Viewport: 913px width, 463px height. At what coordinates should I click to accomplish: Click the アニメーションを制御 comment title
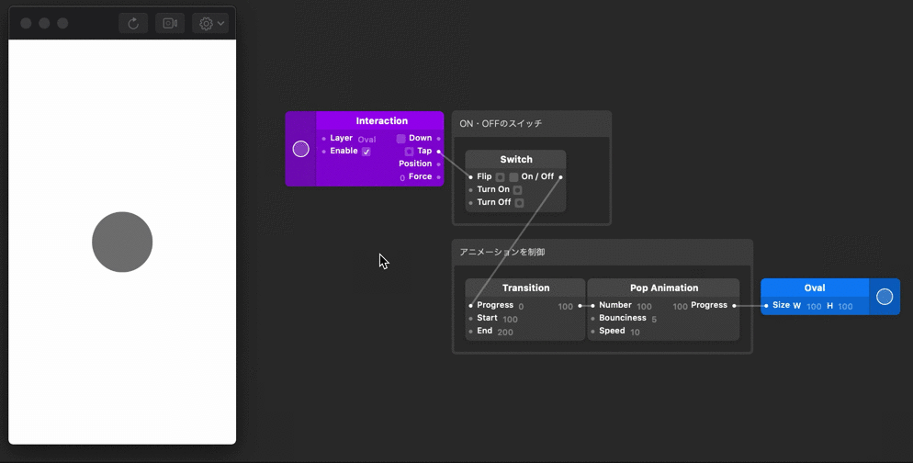pos(502,253)
